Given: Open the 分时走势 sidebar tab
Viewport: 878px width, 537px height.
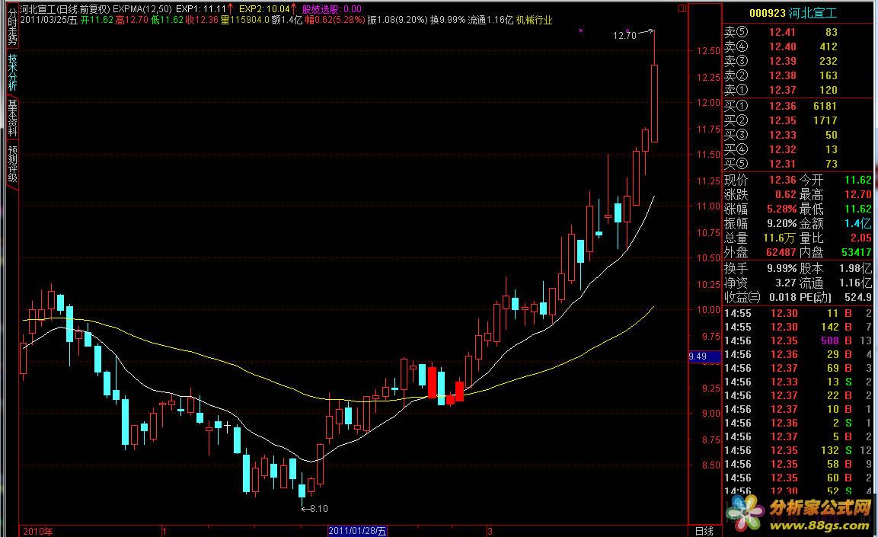Looking at the screenshot, I should tap(12, 27).
